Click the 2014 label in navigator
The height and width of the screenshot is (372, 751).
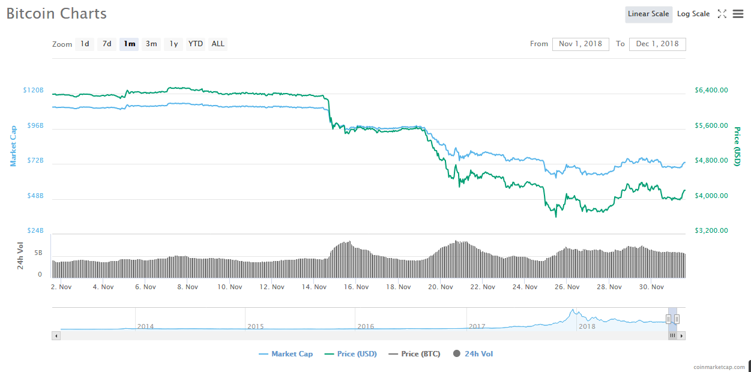[146, 326]
